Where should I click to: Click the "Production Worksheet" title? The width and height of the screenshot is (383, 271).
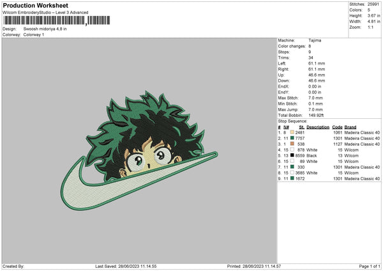pyautogui.click(x=35, y=5)
